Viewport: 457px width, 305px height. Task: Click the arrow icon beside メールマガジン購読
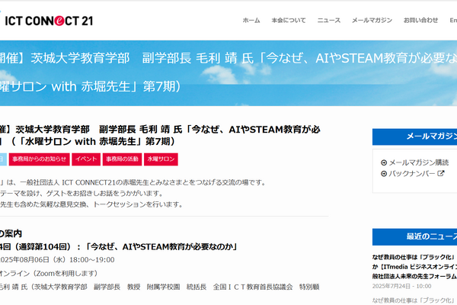click(384, 162)
